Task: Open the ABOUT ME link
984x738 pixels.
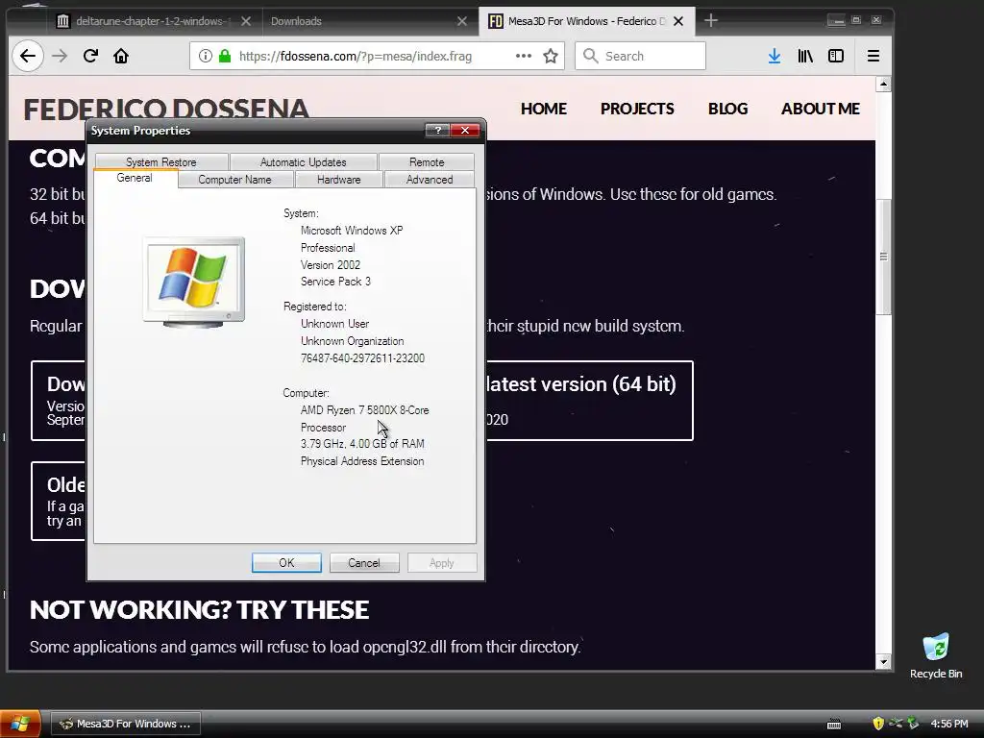Action: coord(821,109)
